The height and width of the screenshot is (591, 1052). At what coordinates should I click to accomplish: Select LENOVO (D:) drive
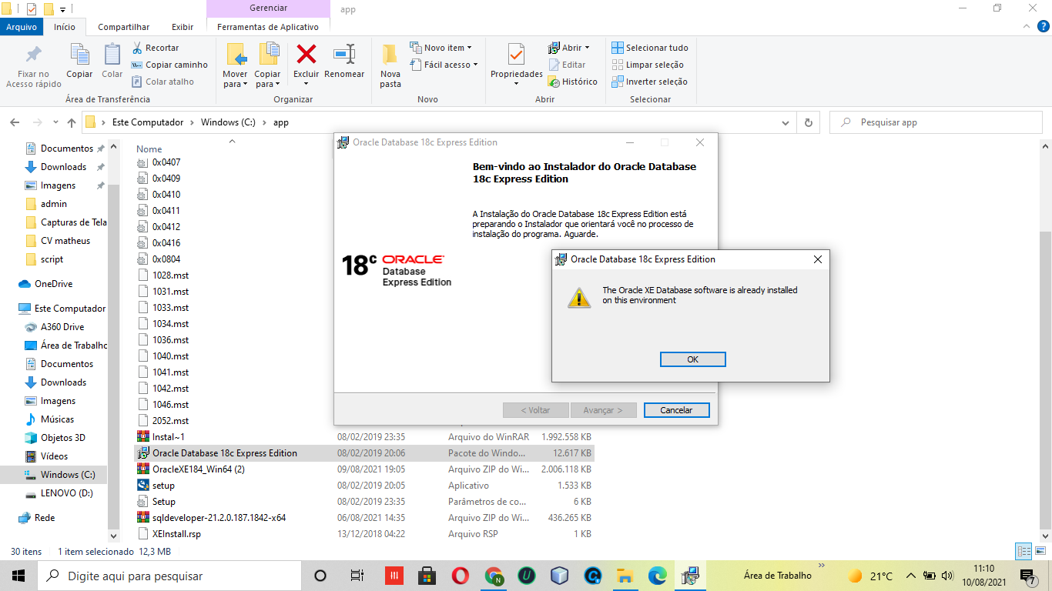[67, 493]
